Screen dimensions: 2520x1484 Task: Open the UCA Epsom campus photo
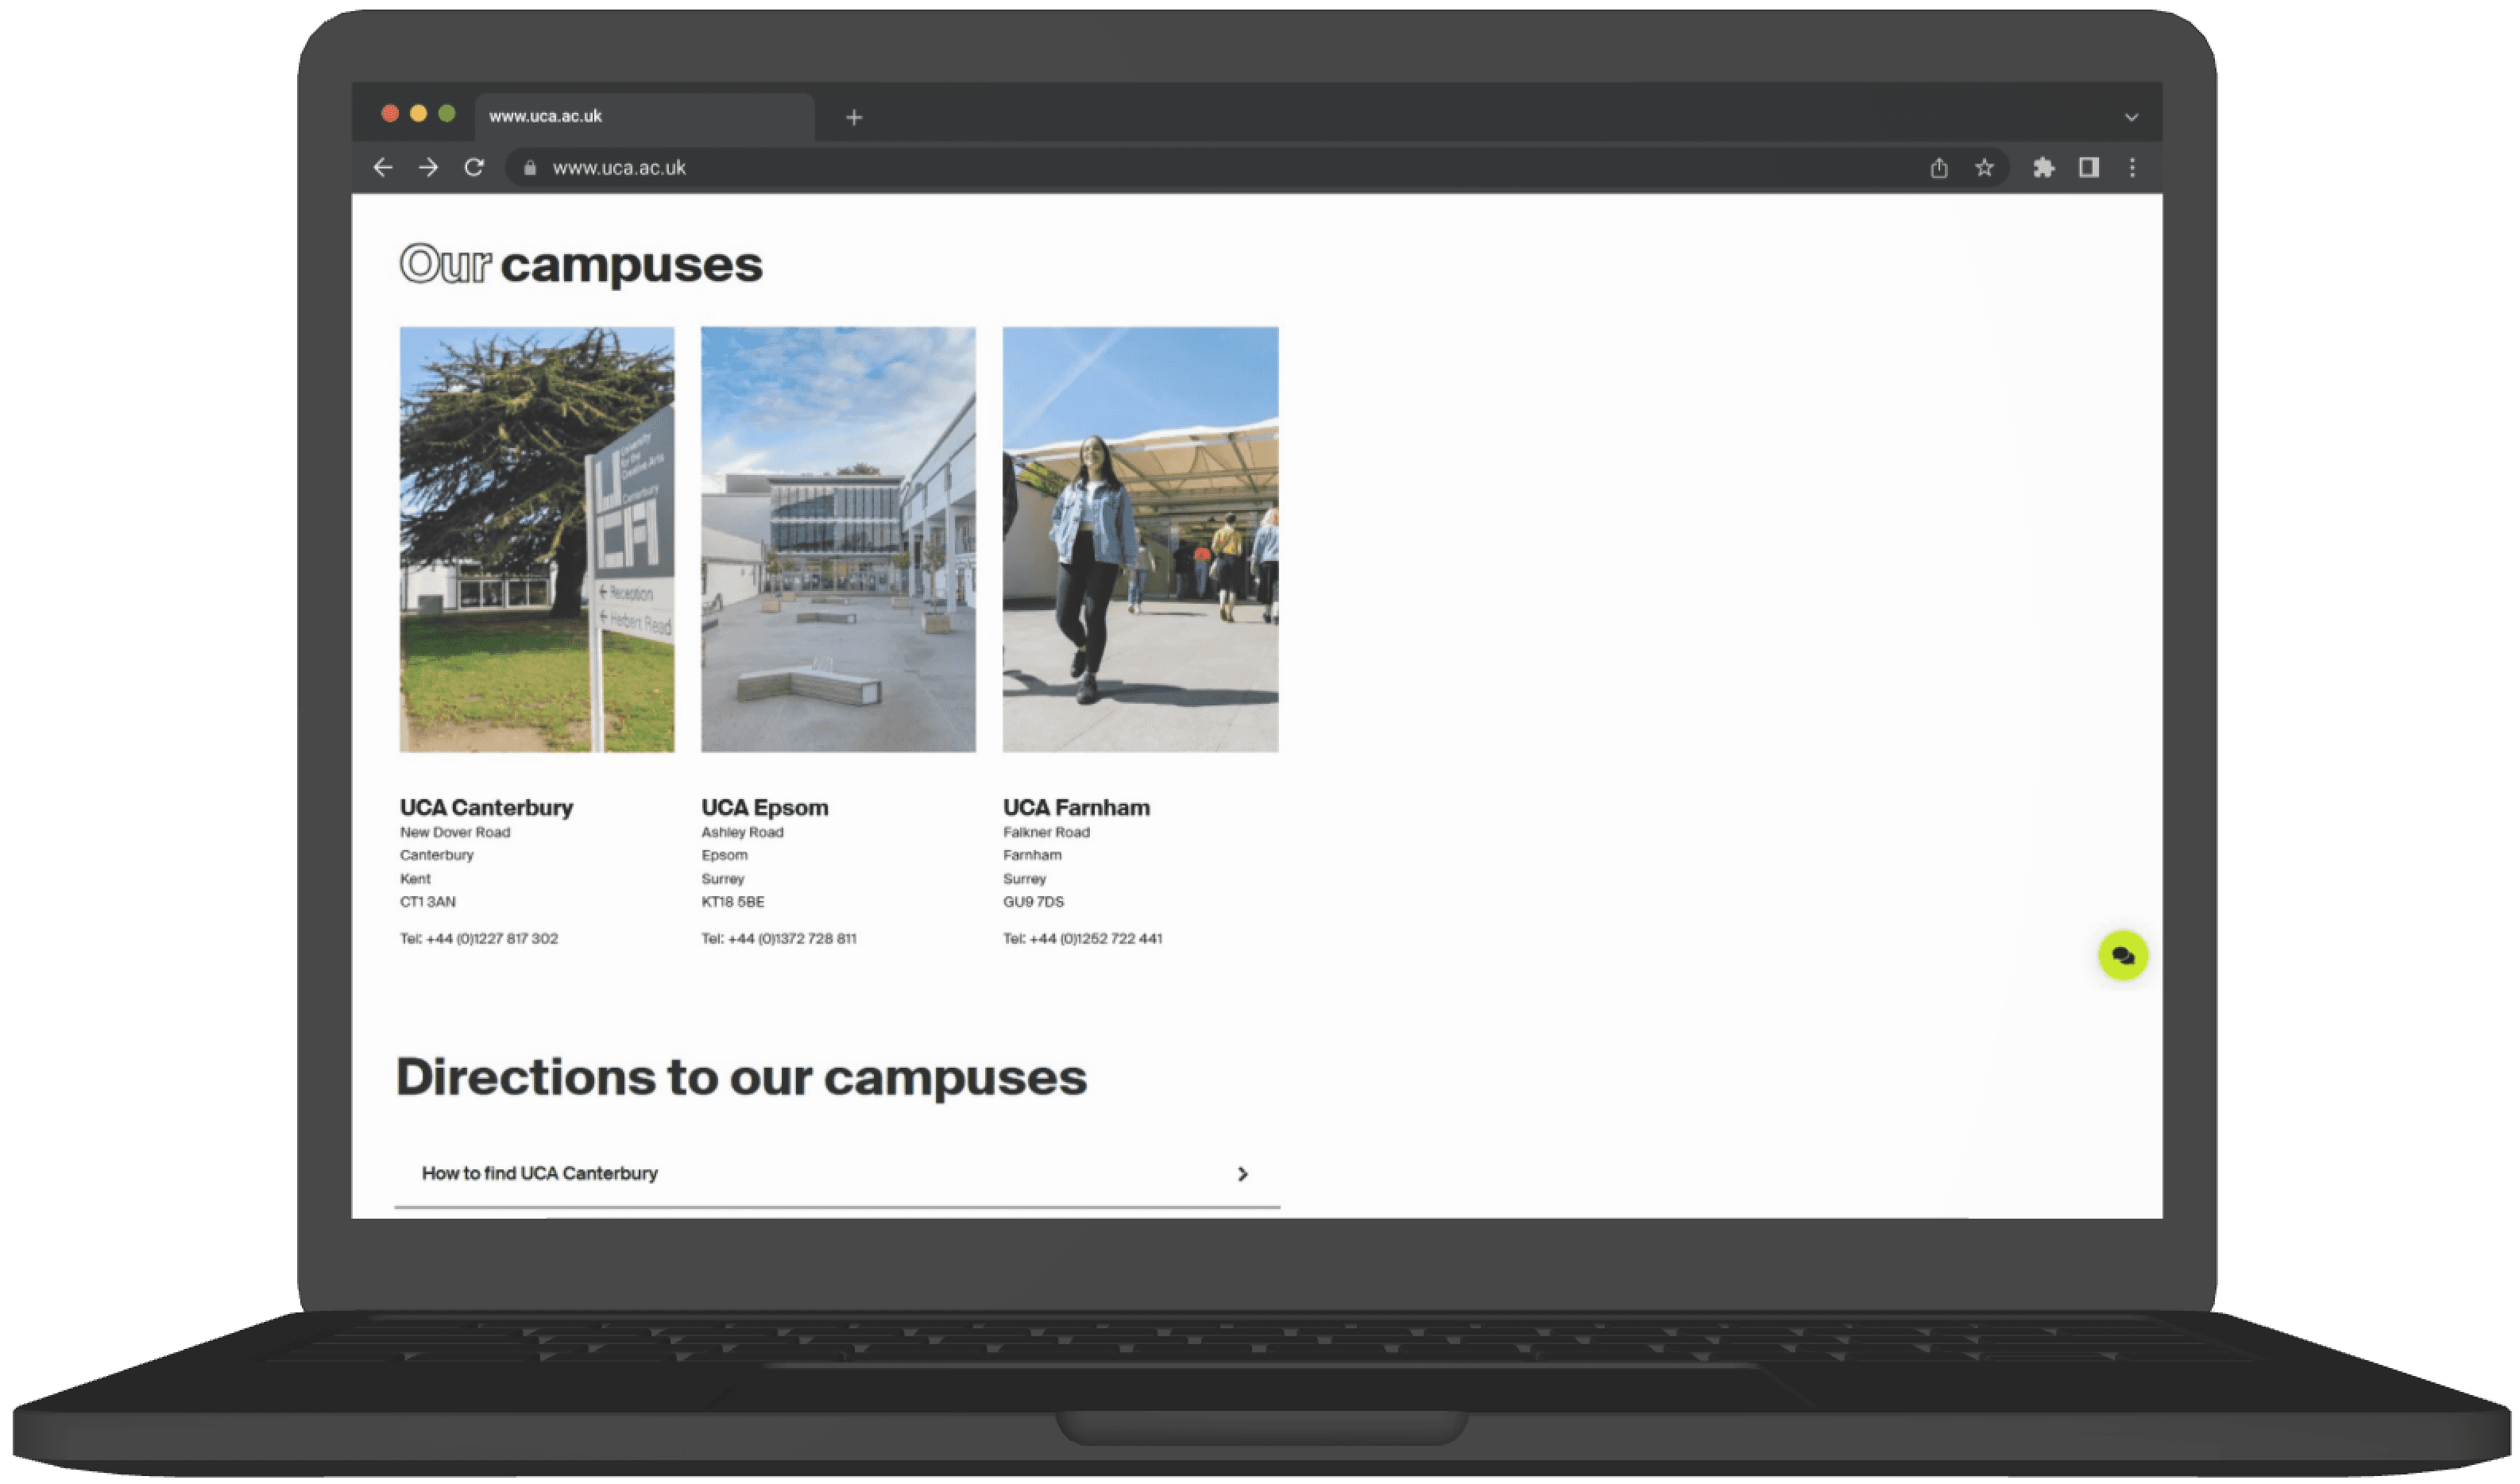(x=838, y=539)
